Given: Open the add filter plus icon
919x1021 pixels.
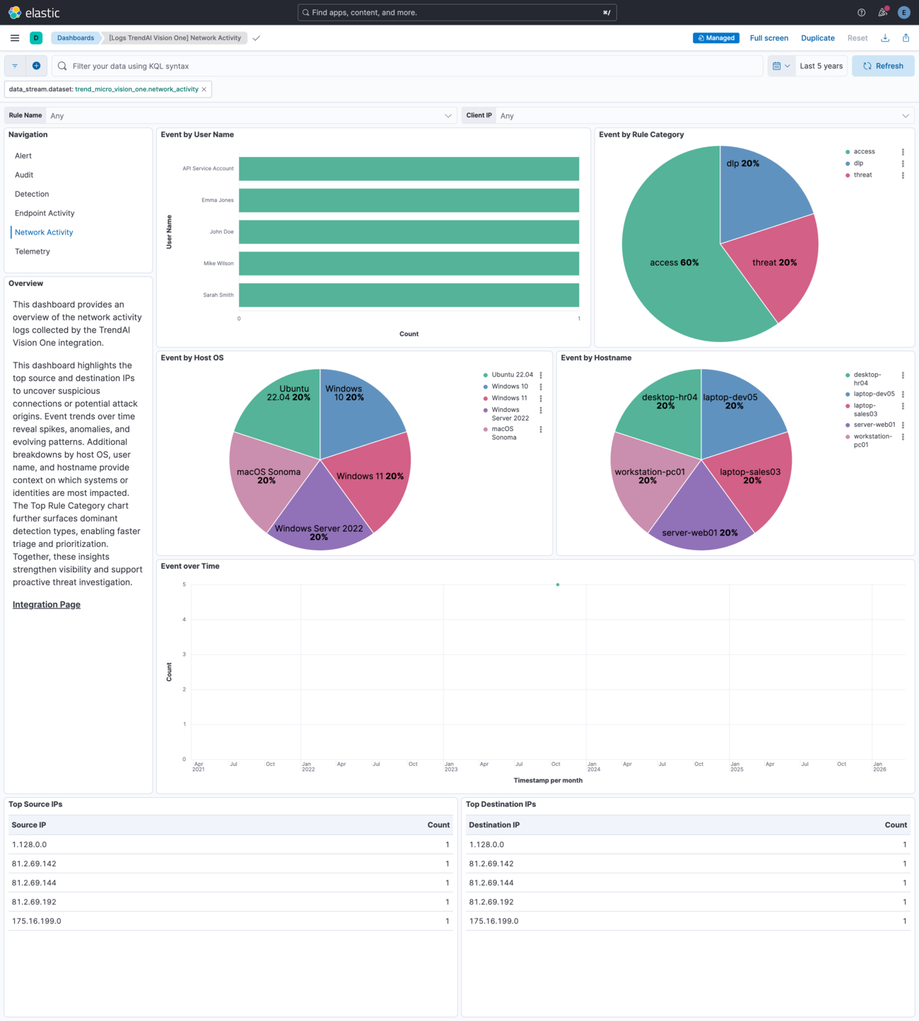Looking at the screenshot, I should 36,66.
